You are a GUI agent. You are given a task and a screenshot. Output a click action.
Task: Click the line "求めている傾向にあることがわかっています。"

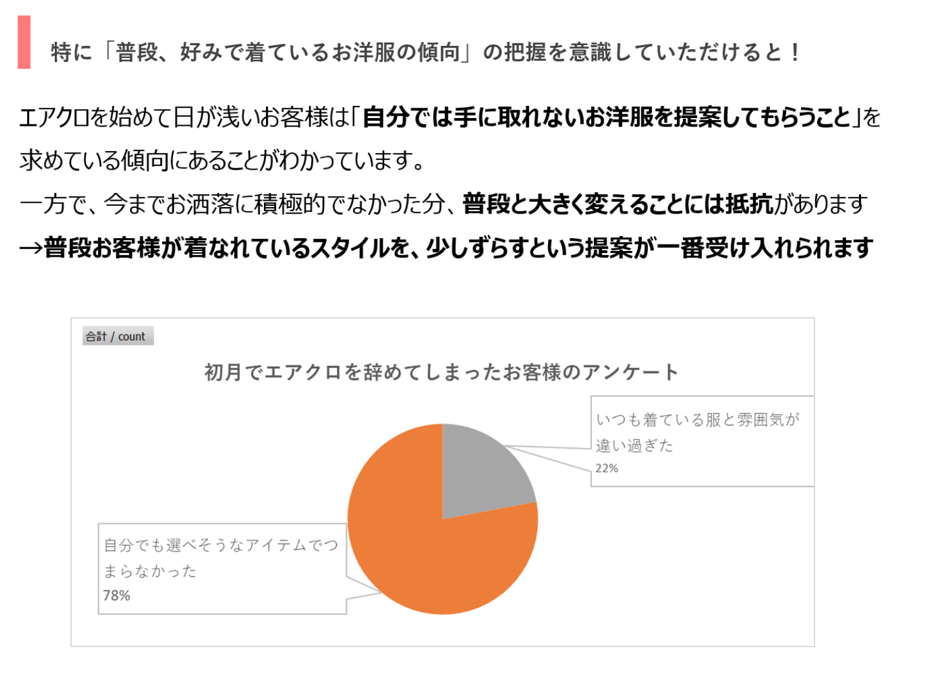[222, 161]
